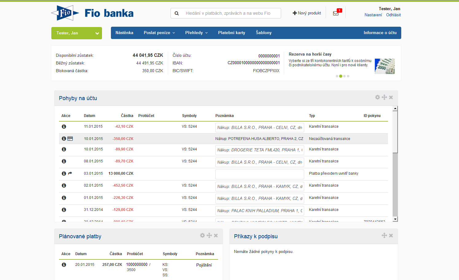Select the active green carousel dot

pos(340,76)
